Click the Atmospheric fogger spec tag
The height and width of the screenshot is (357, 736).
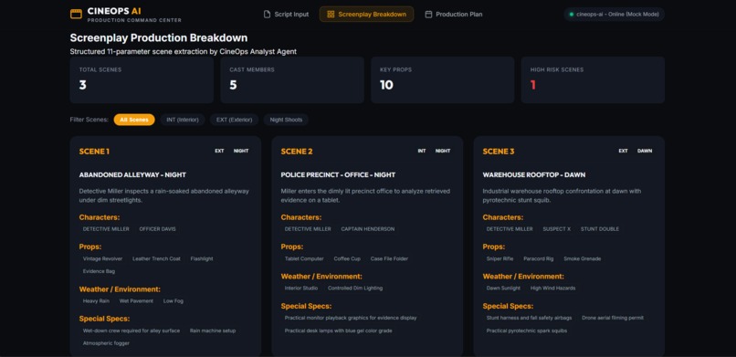[x=106, y=343]
